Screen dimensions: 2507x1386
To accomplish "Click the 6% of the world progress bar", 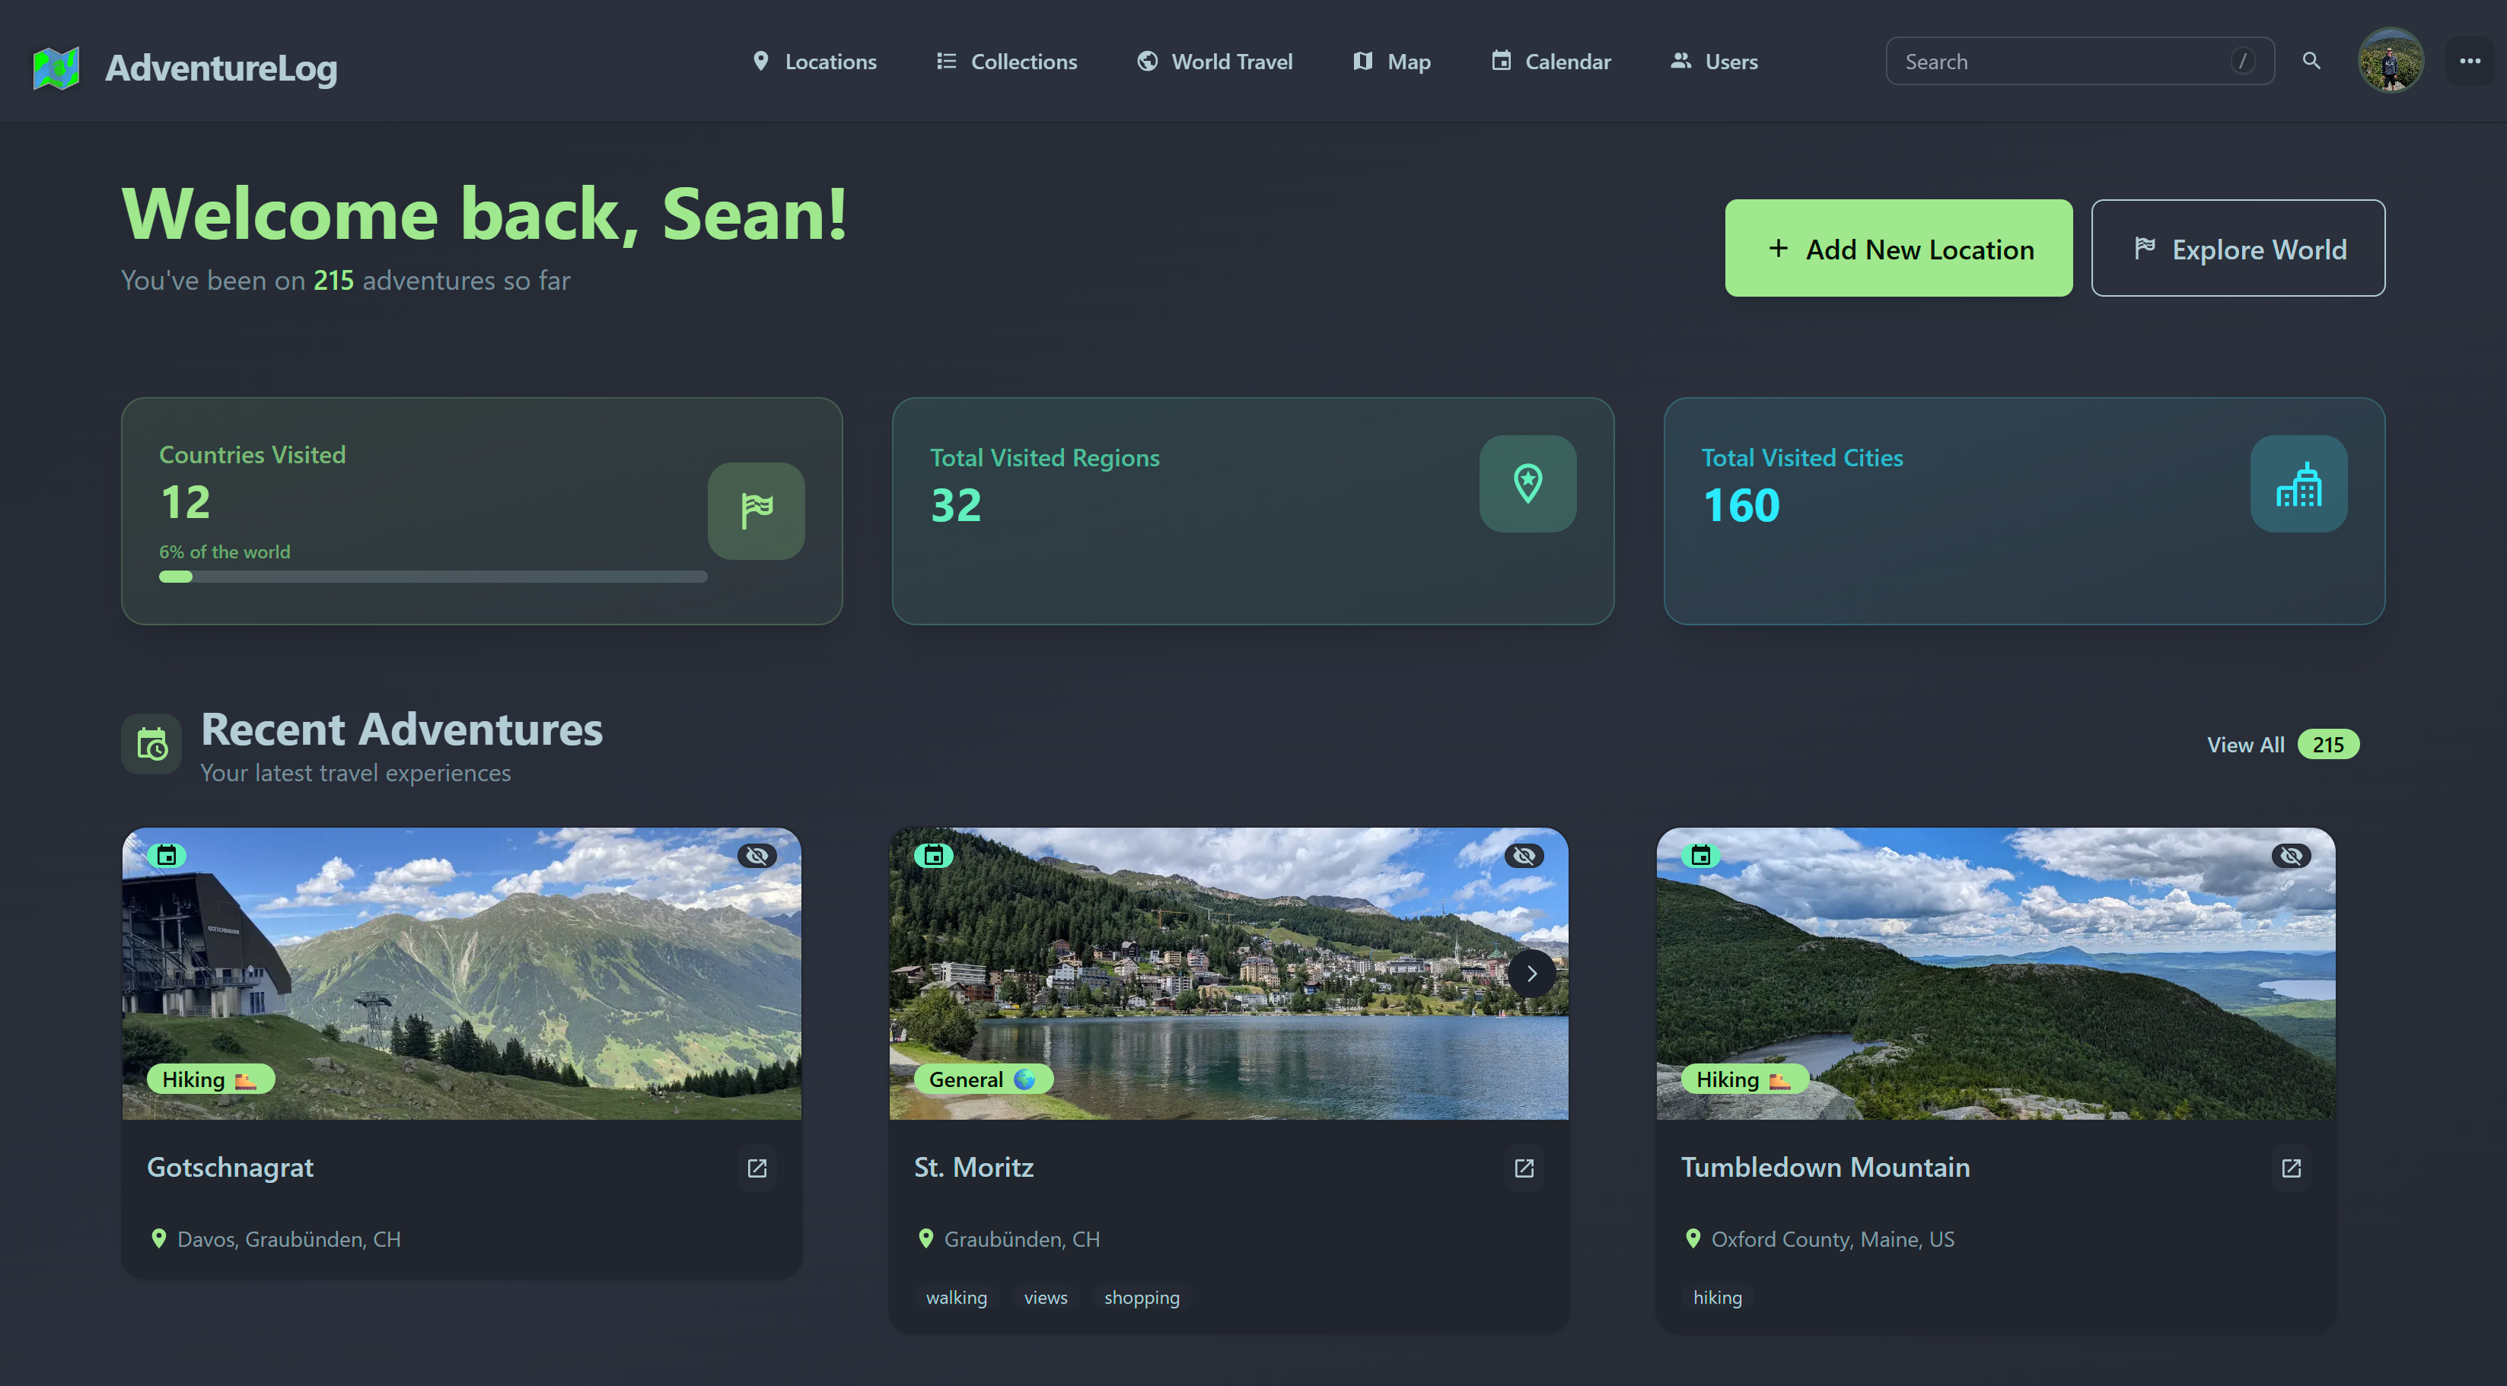I will [432, 577].
